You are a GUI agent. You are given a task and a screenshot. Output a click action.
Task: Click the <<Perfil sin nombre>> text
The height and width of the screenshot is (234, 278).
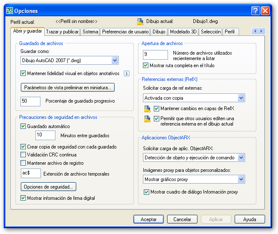pos(76,21)
